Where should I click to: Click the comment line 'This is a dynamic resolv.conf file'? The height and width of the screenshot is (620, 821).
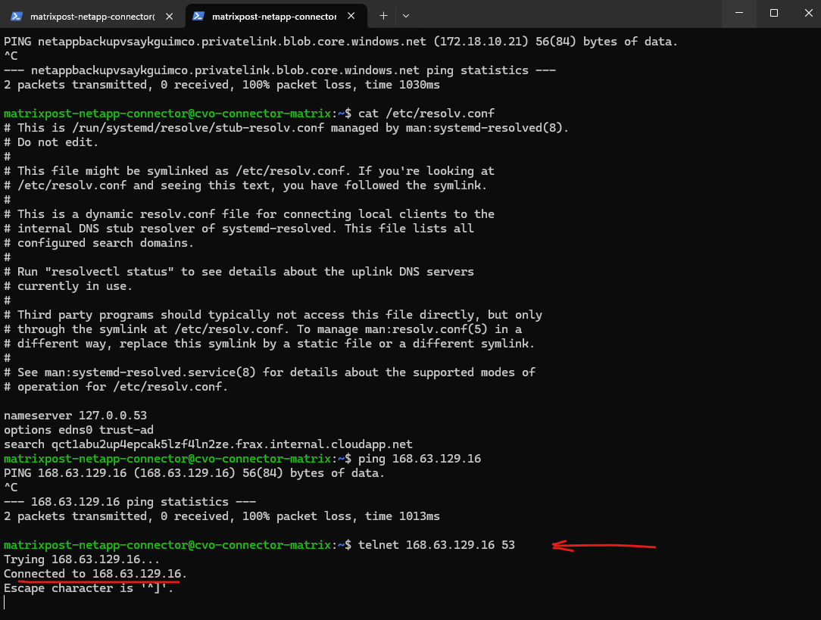pyautogui.click(x=249, y=214)
